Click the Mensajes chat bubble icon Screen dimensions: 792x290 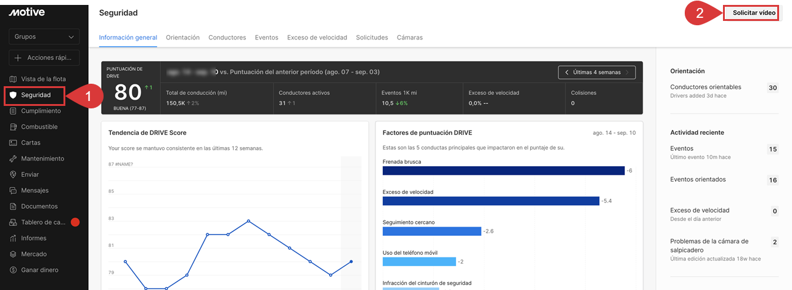tap(13, 191)
